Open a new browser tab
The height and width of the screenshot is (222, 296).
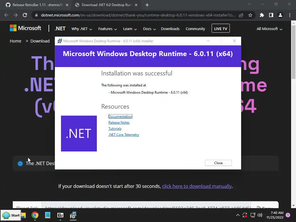(x=147, y=5)
